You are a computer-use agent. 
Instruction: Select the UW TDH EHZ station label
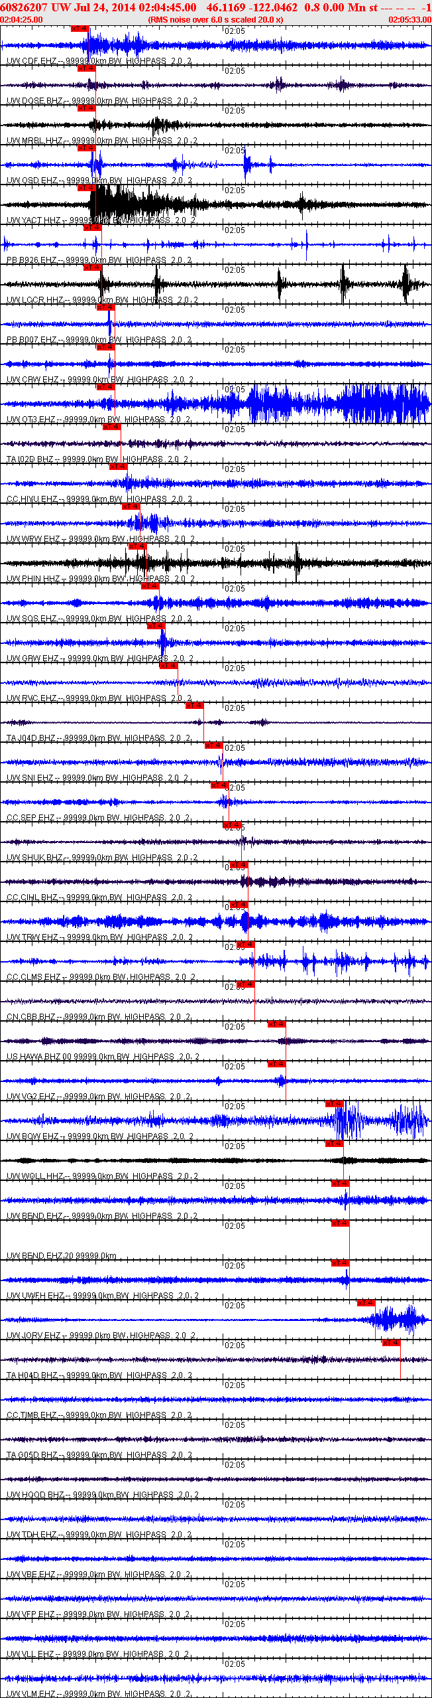(99, 1535)
